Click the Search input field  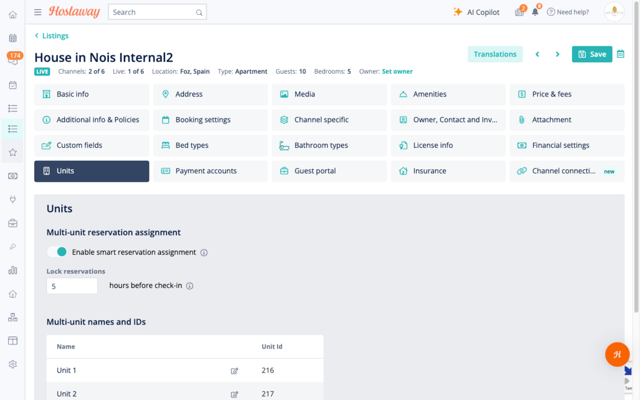pos(157,12)
